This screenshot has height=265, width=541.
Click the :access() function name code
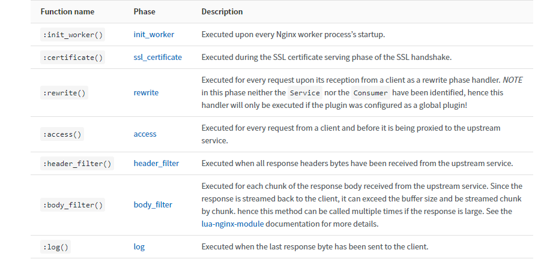pyautogui.click(x=62, y=134)
